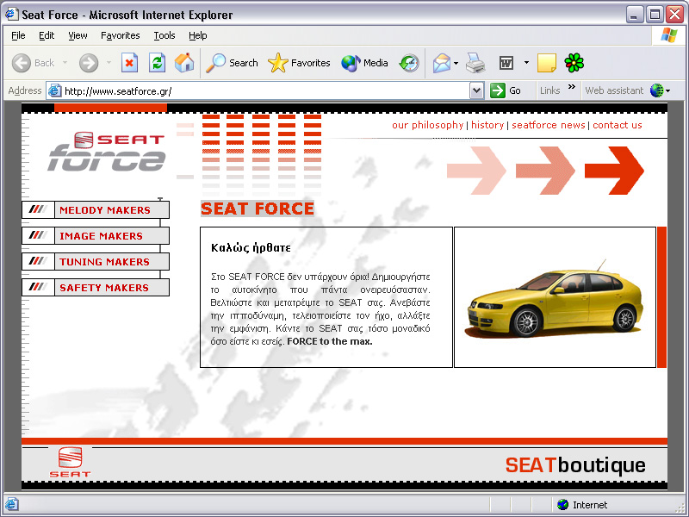Go to the TUNING MAKERS section
689x517 pixels.
point(96,262)
